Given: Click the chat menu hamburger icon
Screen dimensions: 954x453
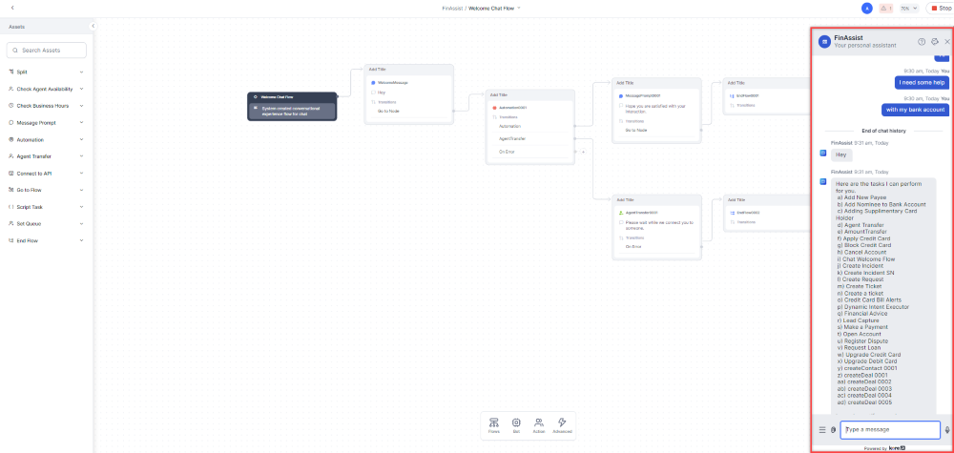Looking at the screenshot, I should click(822, 430).
